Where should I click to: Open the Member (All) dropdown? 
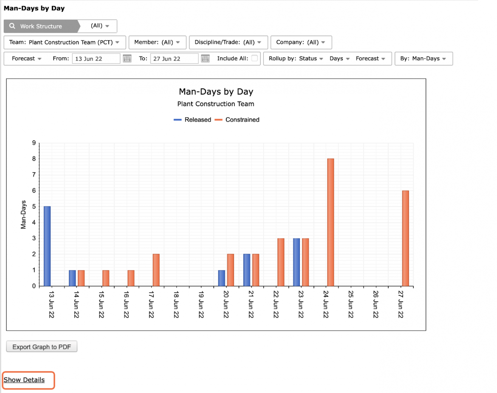click(x=157, y=42)
